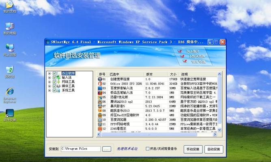Image resolution: width=271 pixels, height=162 pixels.
Task: Sort list by 序号 column header
Action: [102, 75]
